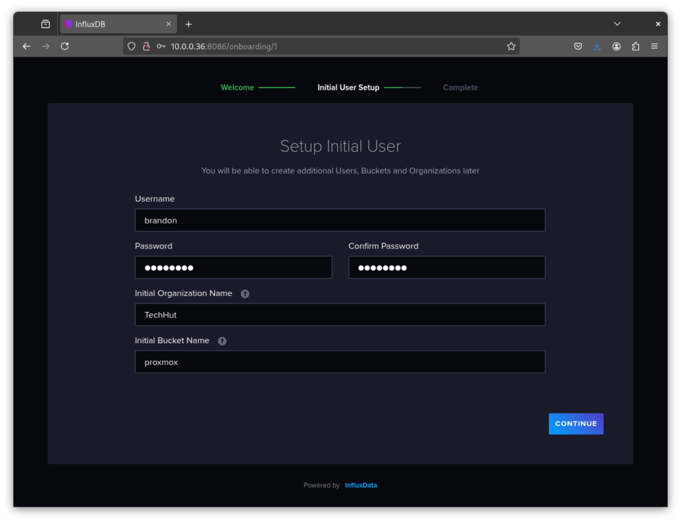The image size is (681, 522).
Task: Click the back navigation arrow
Action: (26, 47)
